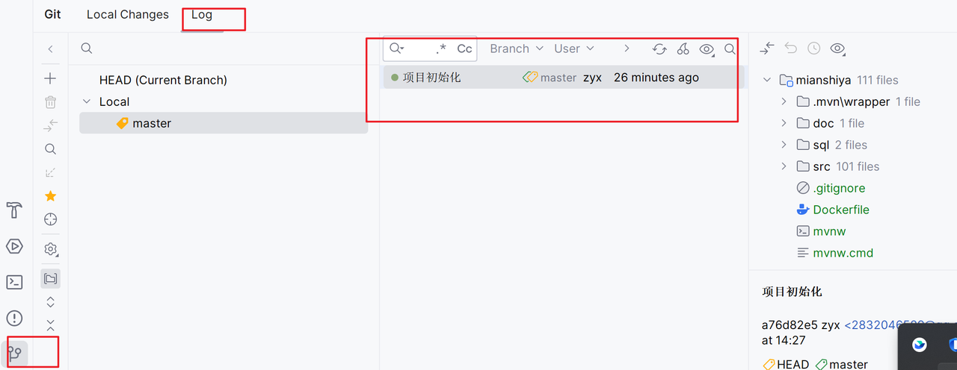Switch to the Local Changes tab

click(x=128, y=14)
